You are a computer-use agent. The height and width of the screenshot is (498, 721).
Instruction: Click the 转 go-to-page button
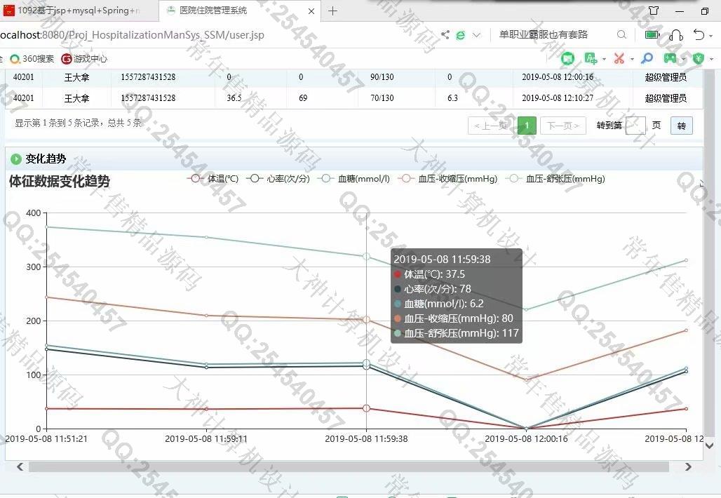tap(681, 126)
